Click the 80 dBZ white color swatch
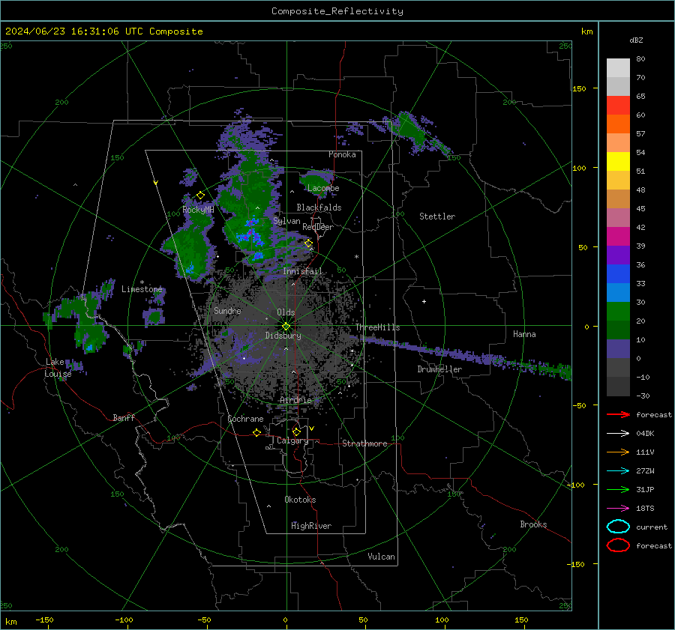Viewport: 675px width, 630px height. (618, 67)
